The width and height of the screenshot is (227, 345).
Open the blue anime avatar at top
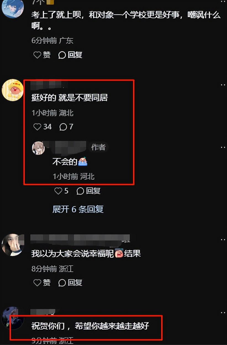point(12,8)
